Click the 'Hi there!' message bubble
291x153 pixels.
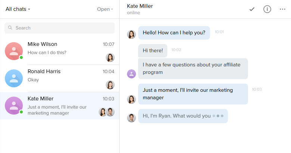(152, 50)
